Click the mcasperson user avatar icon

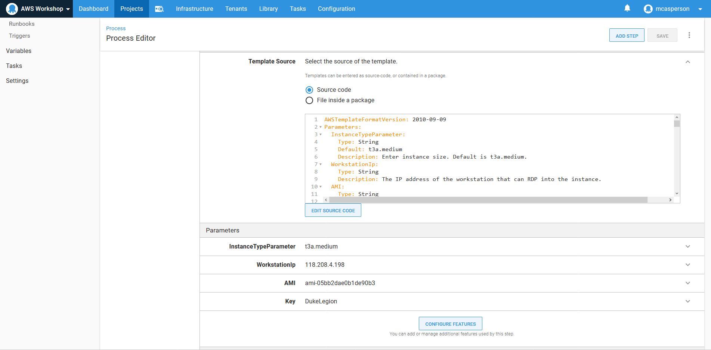point(648,9)
